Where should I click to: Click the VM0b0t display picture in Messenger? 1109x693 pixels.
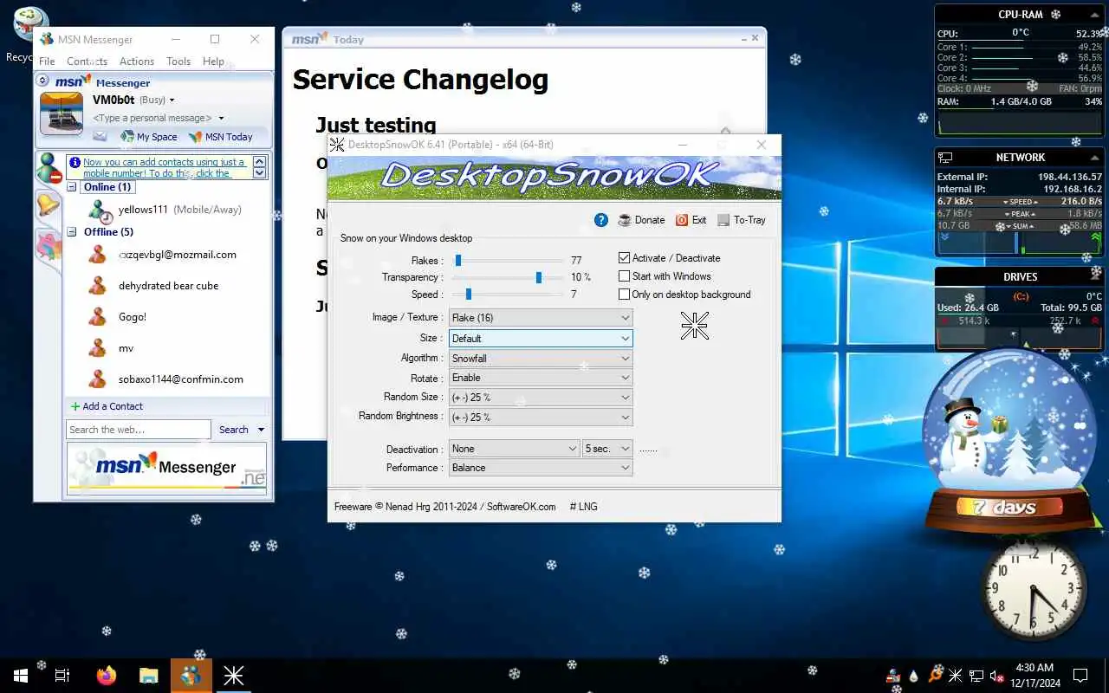tap(62, 113)
